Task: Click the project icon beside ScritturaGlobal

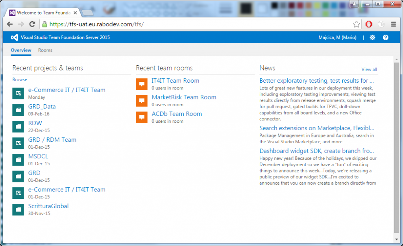Action: point(18,209)
